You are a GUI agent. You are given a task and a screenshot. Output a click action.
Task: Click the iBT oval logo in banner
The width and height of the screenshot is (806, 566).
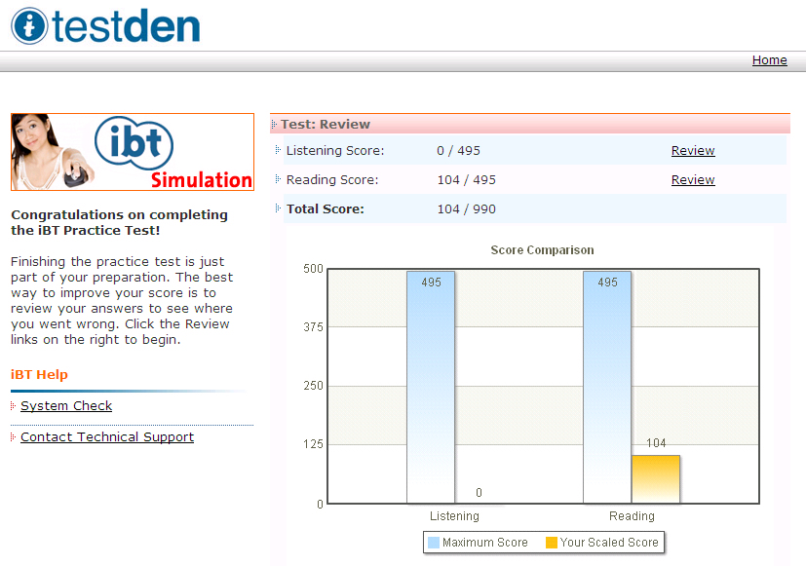(134, 144)
